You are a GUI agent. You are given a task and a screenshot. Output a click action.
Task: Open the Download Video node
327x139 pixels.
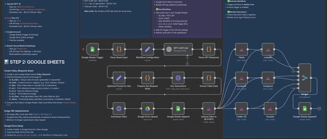pos(119,108)
